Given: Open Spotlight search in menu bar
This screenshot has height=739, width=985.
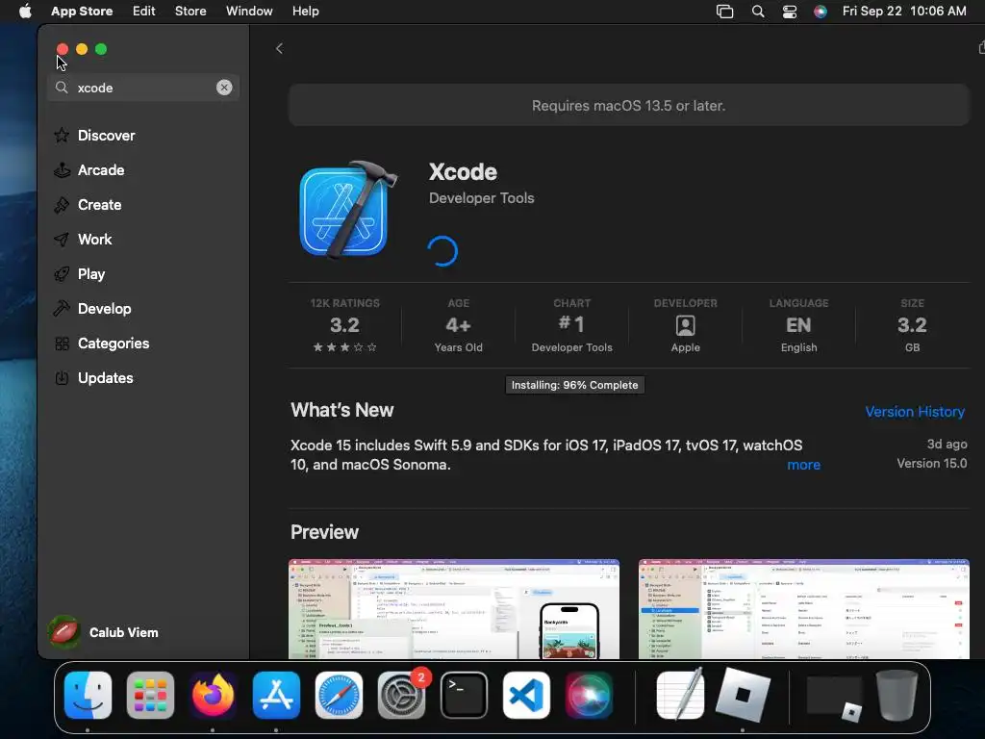Looking at the screenshot, I should (x=758, y=12).
